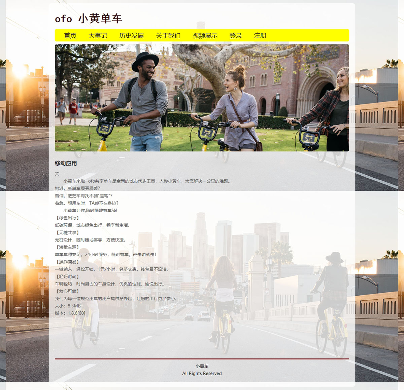Click the line 着急，想用车时，TA却不在身边?
The image size is (404, 390).
87,203
